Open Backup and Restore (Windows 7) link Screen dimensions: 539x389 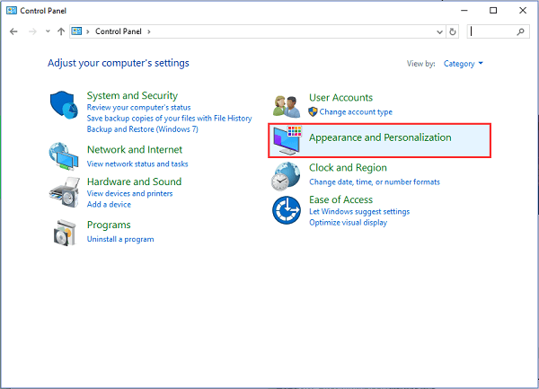point(142,129)
